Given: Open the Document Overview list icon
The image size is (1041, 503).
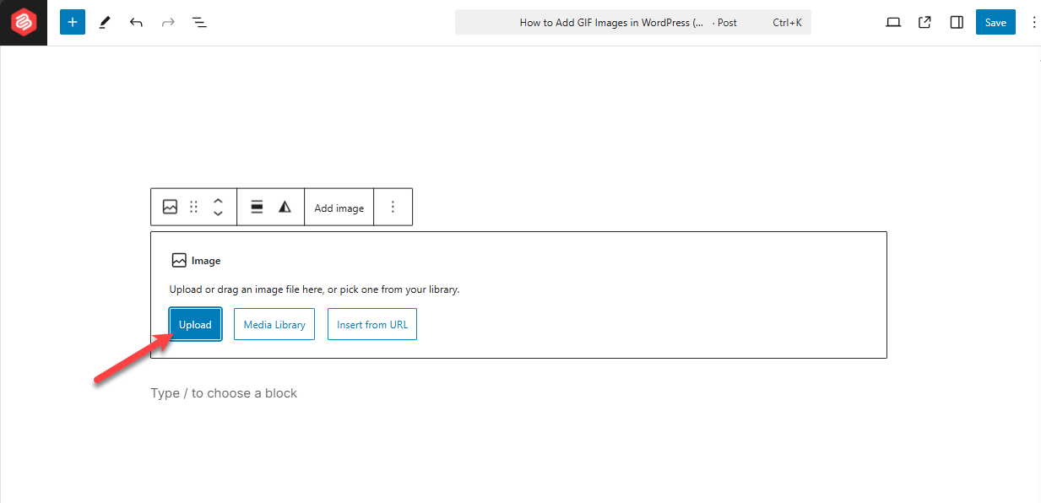Looking at the screenshot, I should coord(199,22).
